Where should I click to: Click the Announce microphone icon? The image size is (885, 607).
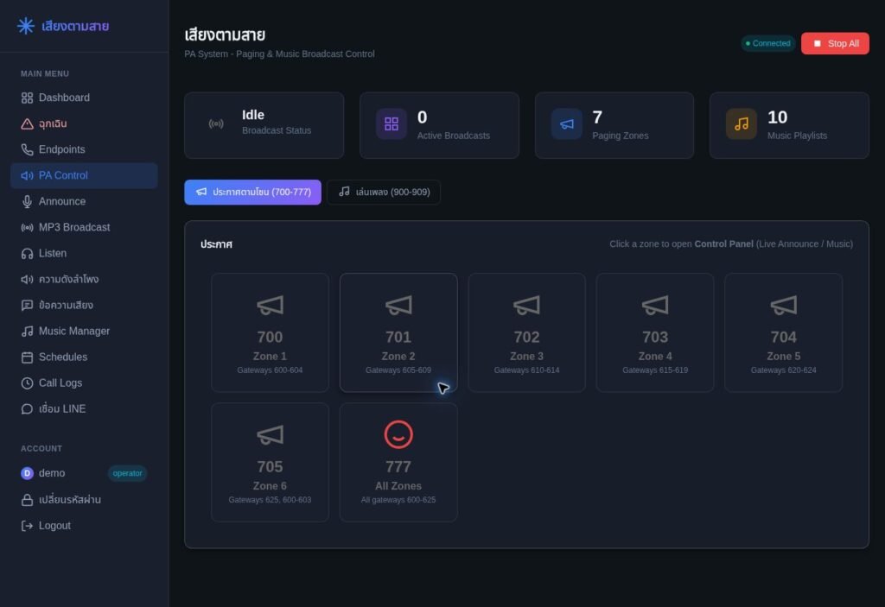(x=27, y=202)
